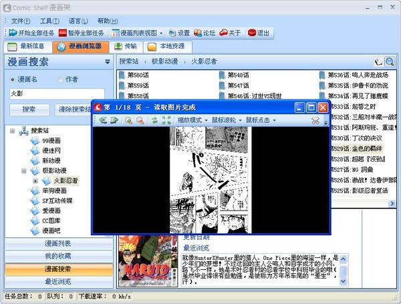Viewport: 401px width, 304px height.
Task: Expand the 火影忍者 tree node
Action: click(x=35, y=181)
